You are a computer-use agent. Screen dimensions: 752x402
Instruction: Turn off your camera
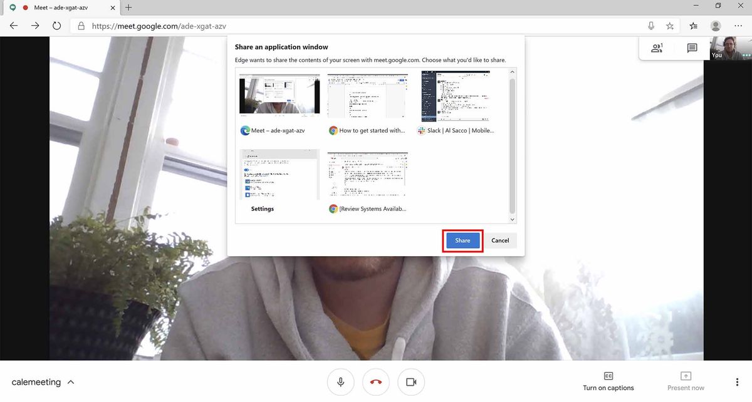pyautogui.click(x=410, y=382)
